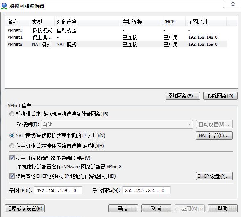
Task: Click the 子网地址 column header
Action: click(206, 22)
